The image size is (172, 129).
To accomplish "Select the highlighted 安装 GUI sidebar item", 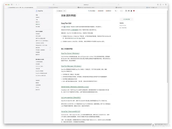I will point(38,24).
